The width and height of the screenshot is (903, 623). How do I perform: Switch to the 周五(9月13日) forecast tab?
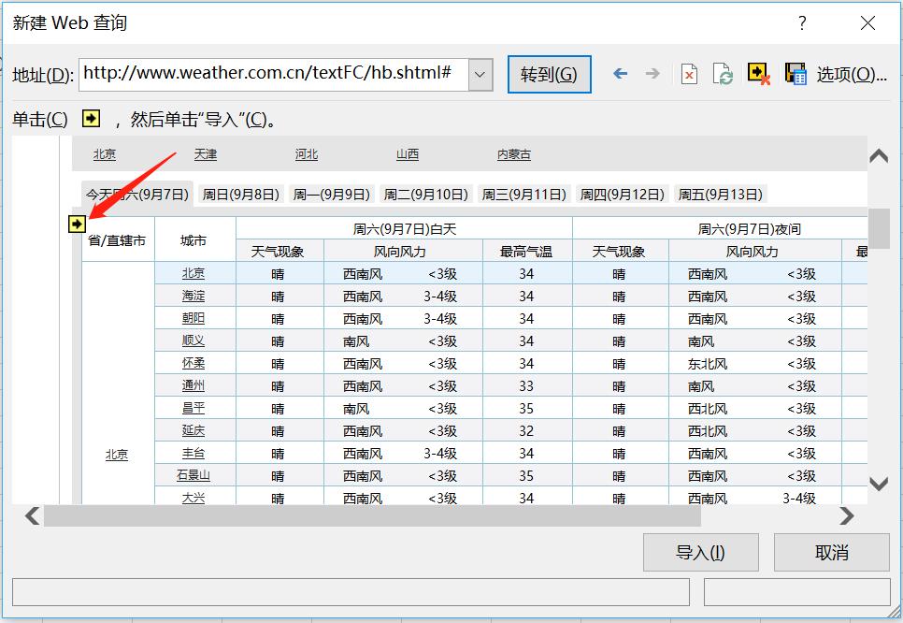click(x=720, y=194)
